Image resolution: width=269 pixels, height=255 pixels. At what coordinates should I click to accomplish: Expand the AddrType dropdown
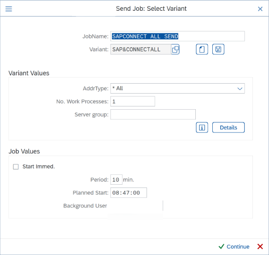(240, 89)
